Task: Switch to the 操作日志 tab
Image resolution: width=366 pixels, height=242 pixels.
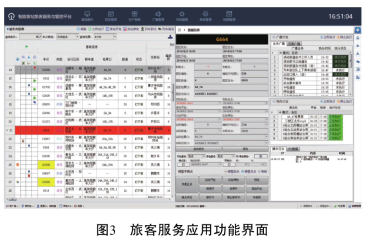Action: click(x=278, y=149)
